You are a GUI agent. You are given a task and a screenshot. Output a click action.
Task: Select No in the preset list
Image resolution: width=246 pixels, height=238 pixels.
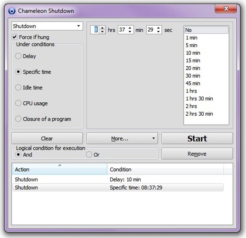tap(206, 30)
